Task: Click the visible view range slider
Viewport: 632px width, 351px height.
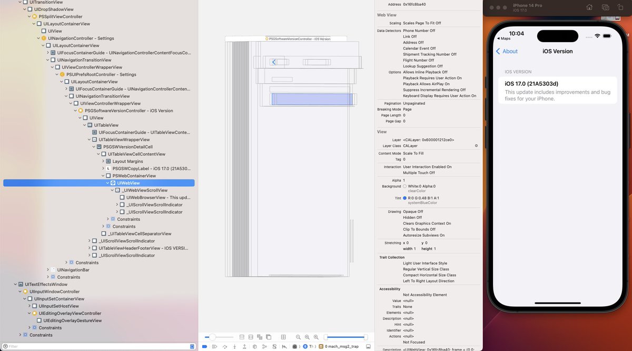Action: pos(346,337)
